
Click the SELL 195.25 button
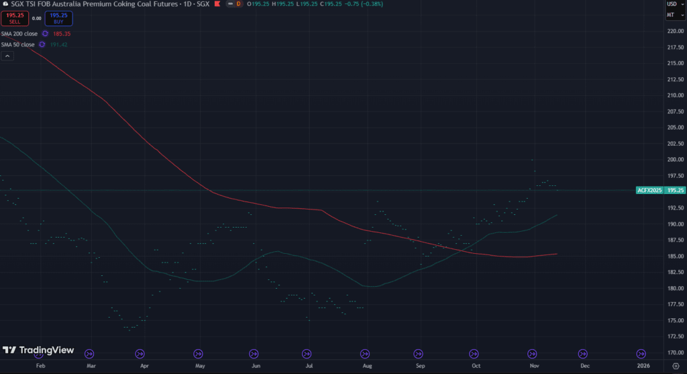15,17
